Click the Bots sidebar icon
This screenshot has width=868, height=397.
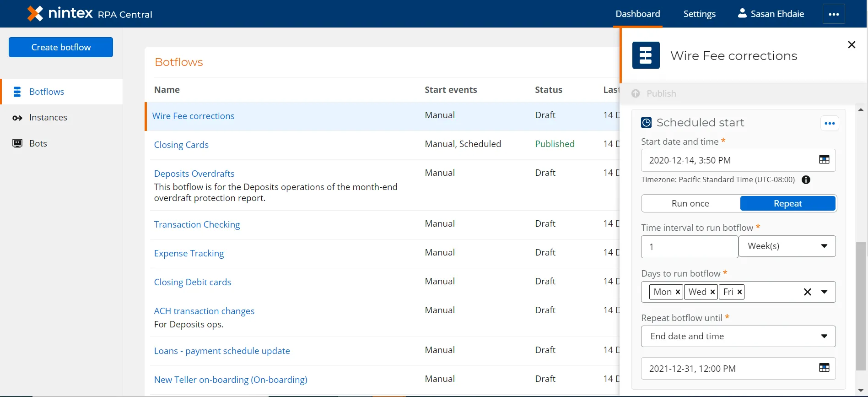click(17, 143)
